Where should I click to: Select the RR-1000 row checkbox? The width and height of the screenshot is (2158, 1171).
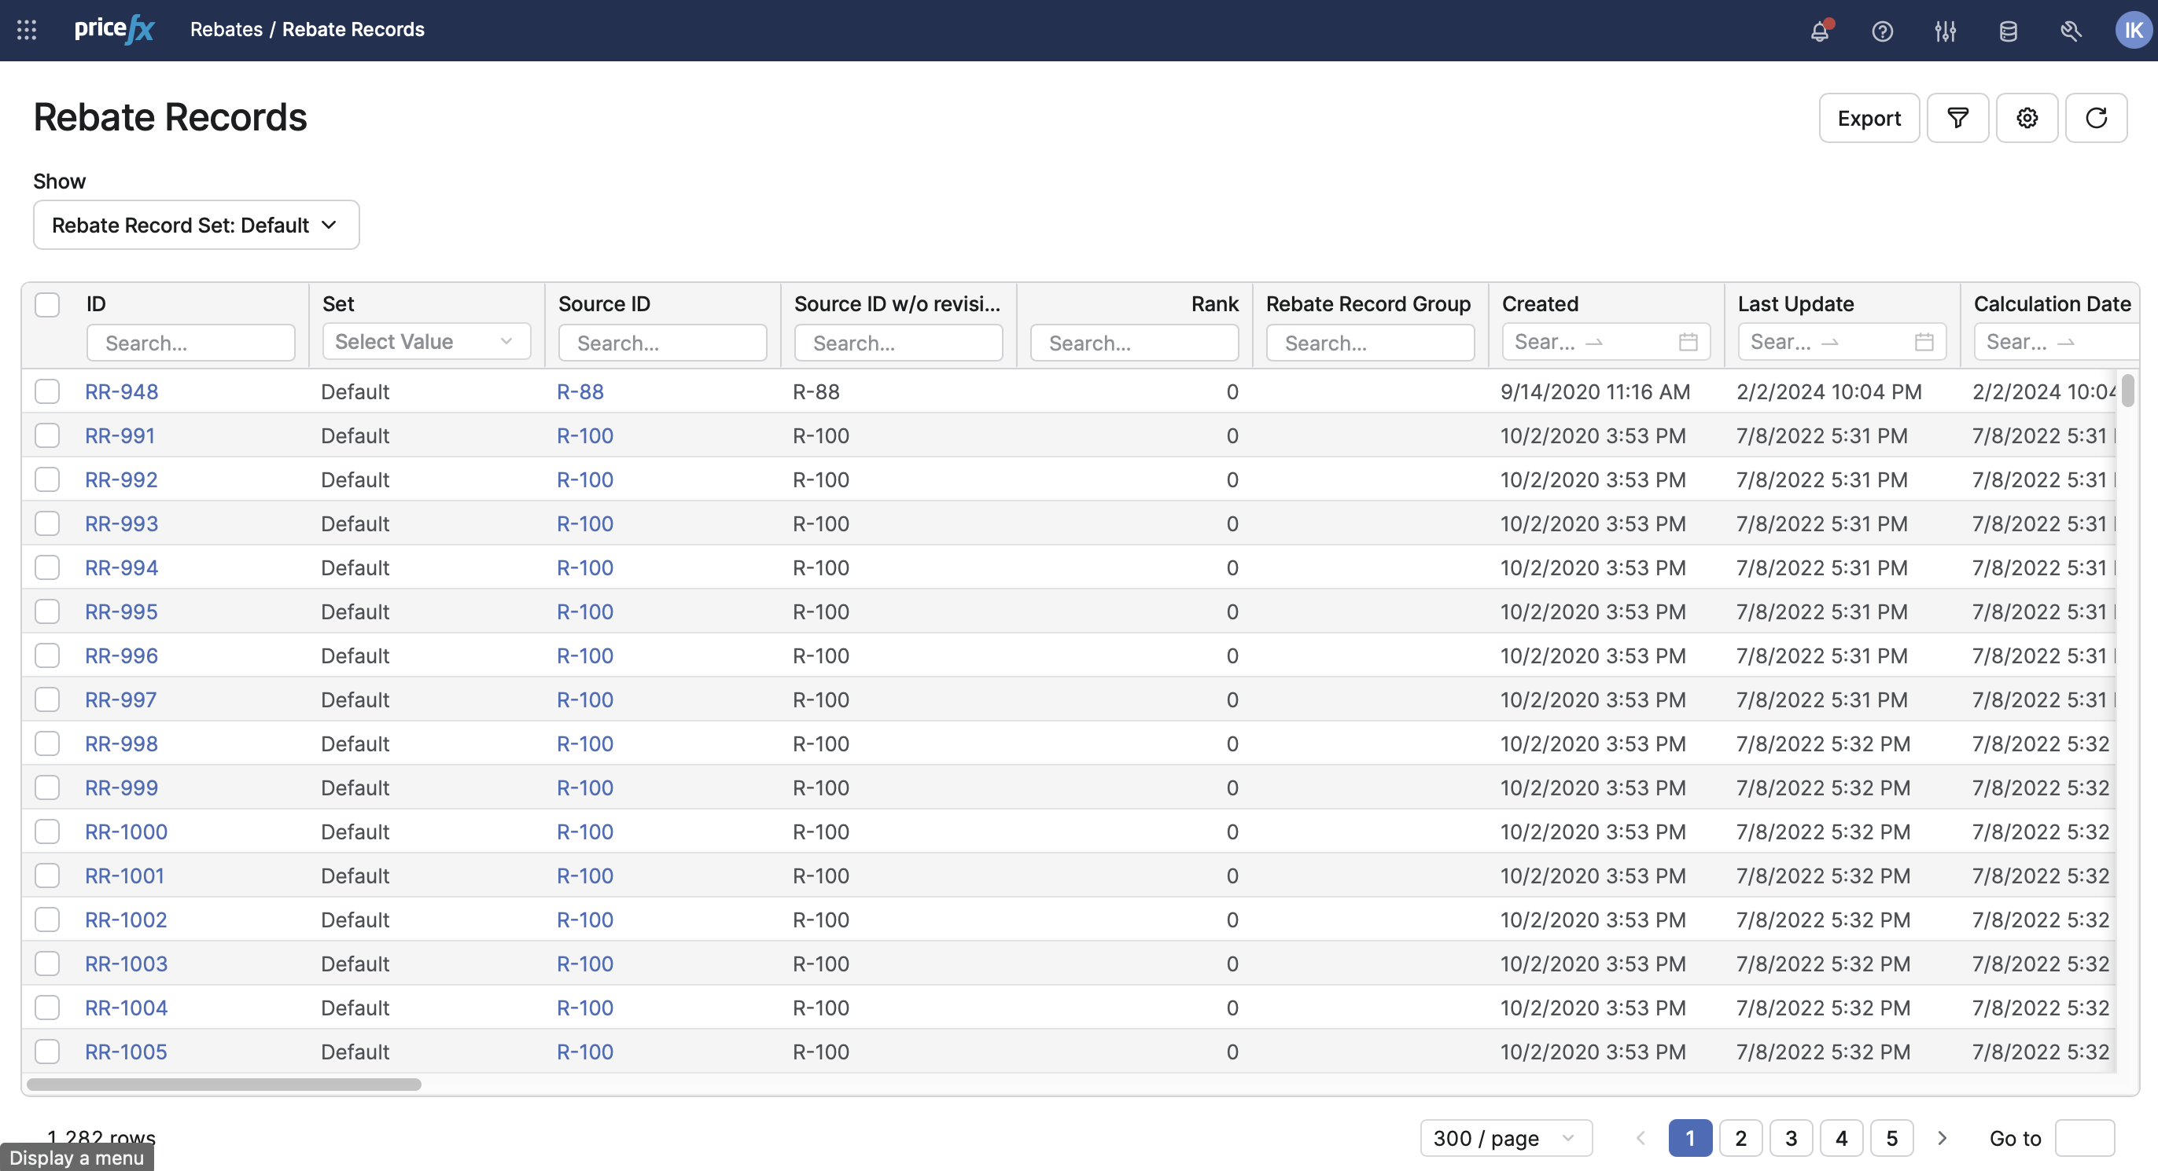click(47, 832)
